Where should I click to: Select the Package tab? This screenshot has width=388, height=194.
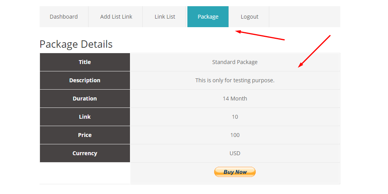[x=208, y=17]
